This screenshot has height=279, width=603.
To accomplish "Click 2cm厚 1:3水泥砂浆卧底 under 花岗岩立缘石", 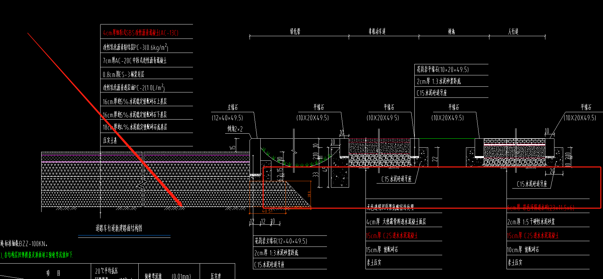I will click(276, 253).
